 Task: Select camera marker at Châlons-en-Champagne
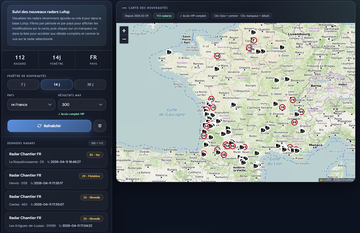pyautogui.click(x=282, y=47)
